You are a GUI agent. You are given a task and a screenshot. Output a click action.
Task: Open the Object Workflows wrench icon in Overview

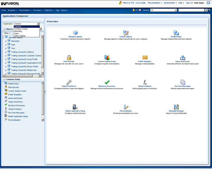[69, 82]
